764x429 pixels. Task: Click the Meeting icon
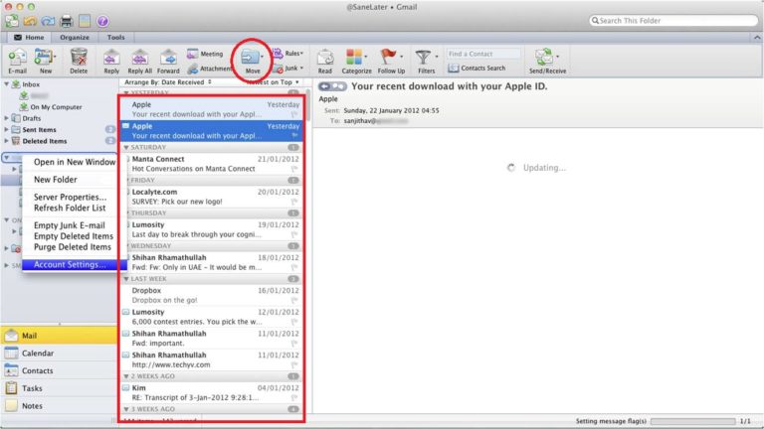coord(193,54)
